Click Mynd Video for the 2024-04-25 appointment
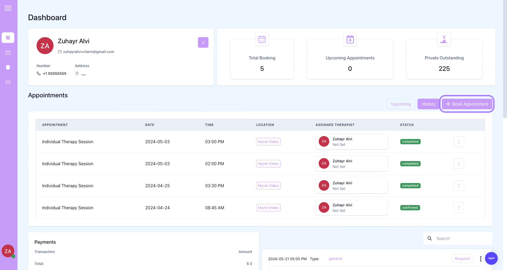The image size is (507, 270). point(268,186)
